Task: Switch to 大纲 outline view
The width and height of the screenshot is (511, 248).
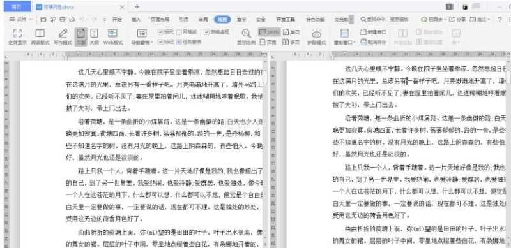Action: (94, 36)
